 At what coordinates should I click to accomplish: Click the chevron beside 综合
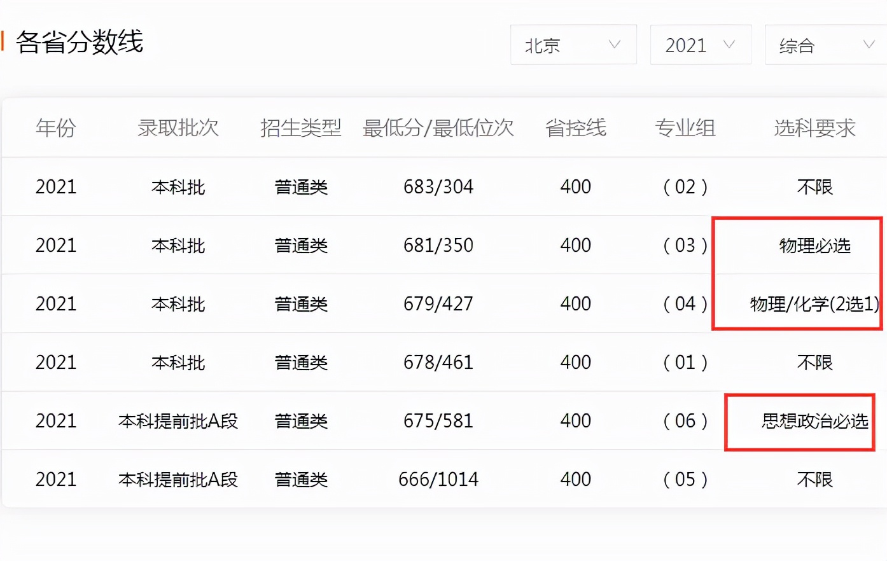point(869,45)
